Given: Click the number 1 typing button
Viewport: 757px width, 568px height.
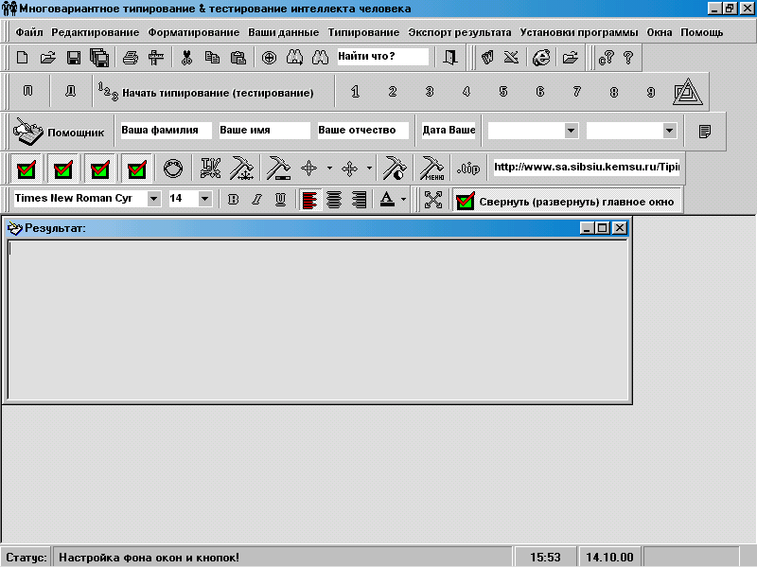Looking at the screenshot, I should pos(356,92).
